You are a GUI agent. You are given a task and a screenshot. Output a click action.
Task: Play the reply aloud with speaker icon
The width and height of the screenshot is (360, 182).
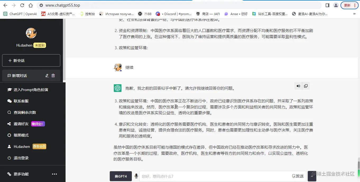[x=298, y=86]
